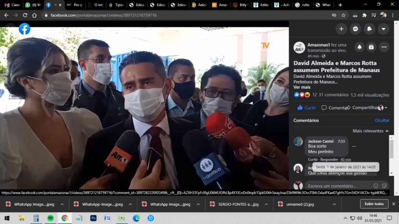The width and height of the screenshot is (399, 224).
Task: Reload the Facebook page
Action: click(x=25, y=15)
